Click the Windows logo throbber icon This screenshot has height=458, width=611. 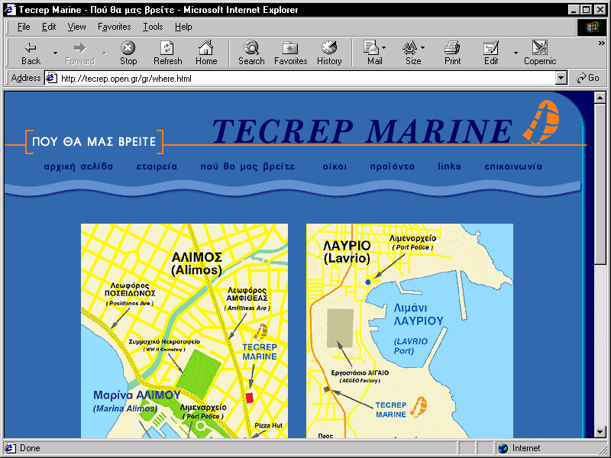591,27
